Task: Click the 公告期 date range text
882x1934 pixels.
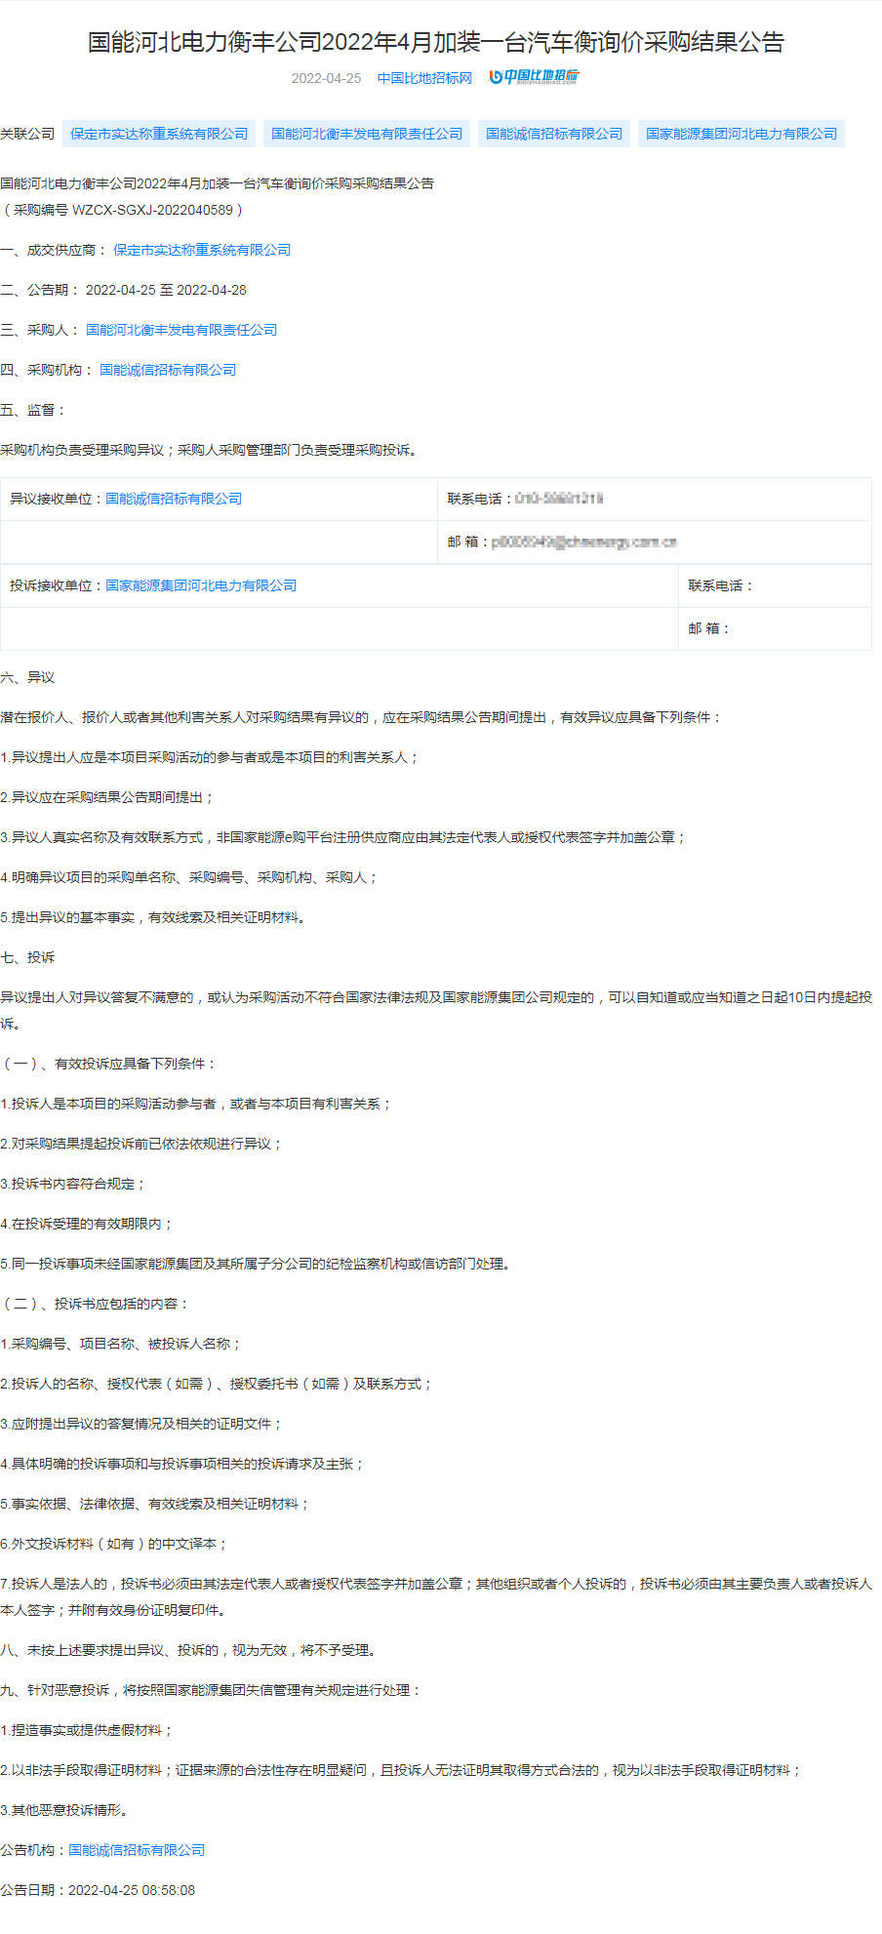Action: tap(166, 290)
